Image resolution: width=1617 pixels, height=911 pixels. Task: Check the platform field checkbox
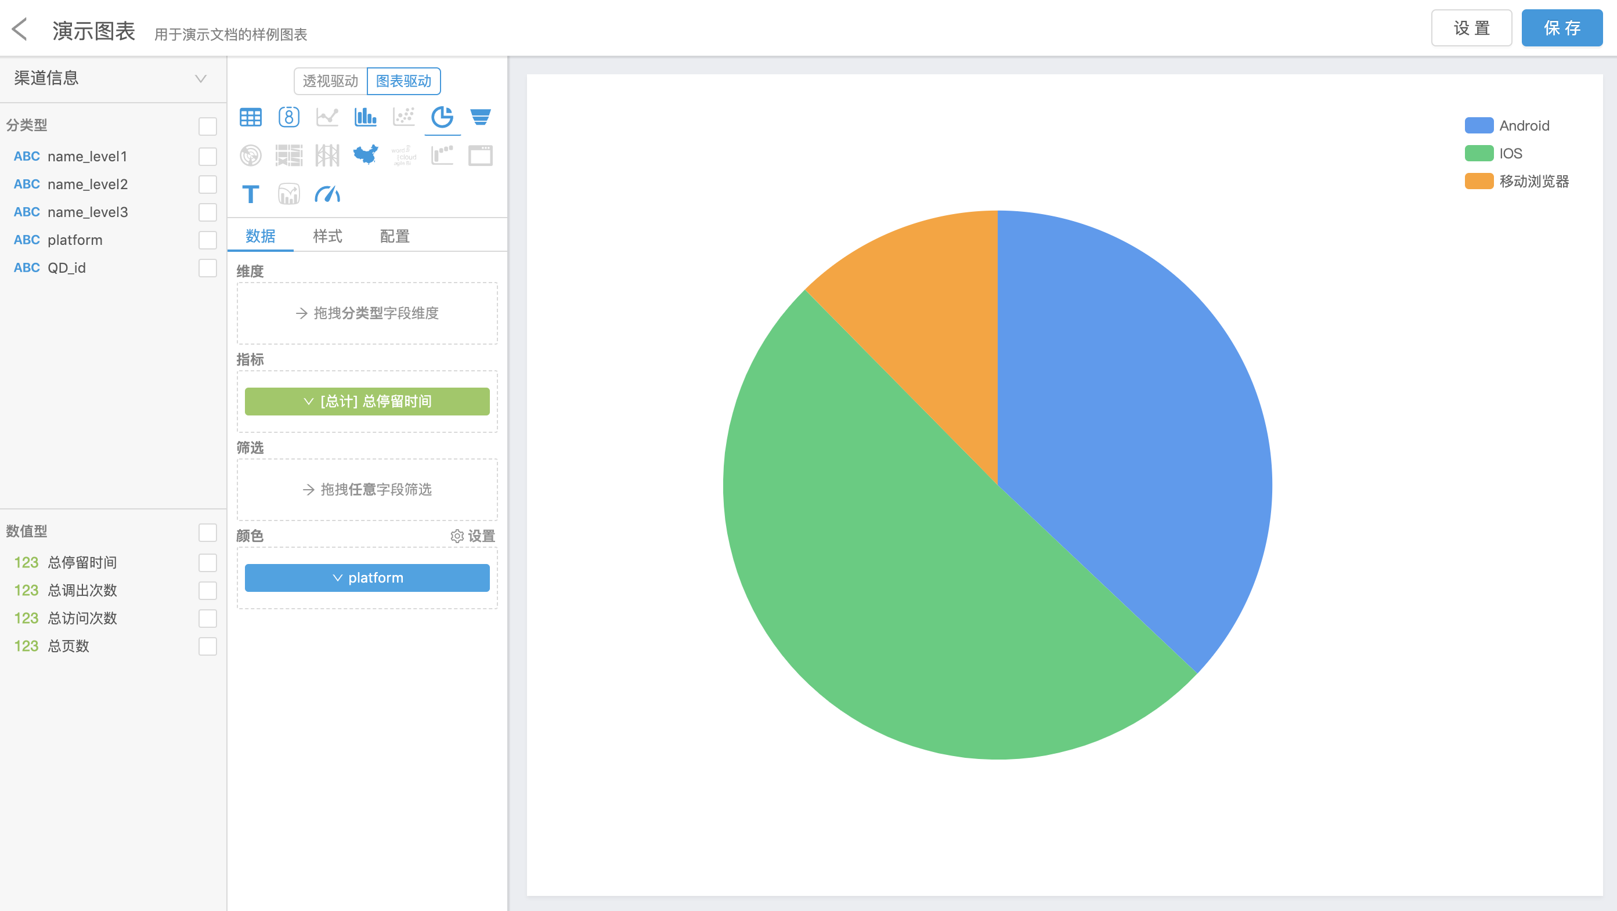[207, 240]
